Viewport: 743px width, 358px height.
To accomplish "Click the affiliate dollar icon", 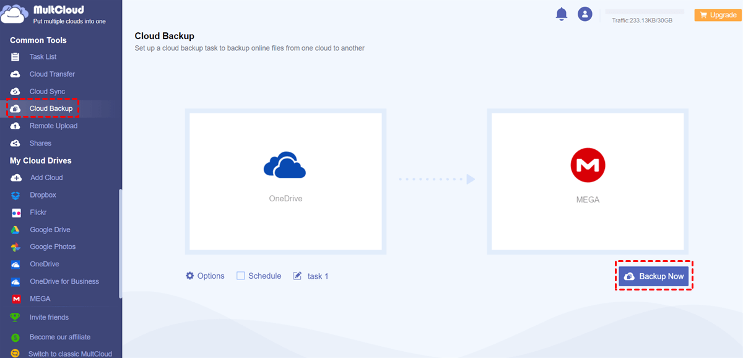I will pyautogui.click(x=15, y=338).
